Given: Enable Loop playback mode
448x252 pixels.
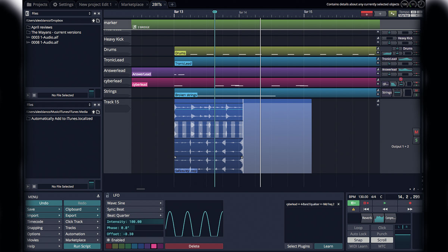Looking at the screenshot, I should point(358,227).
